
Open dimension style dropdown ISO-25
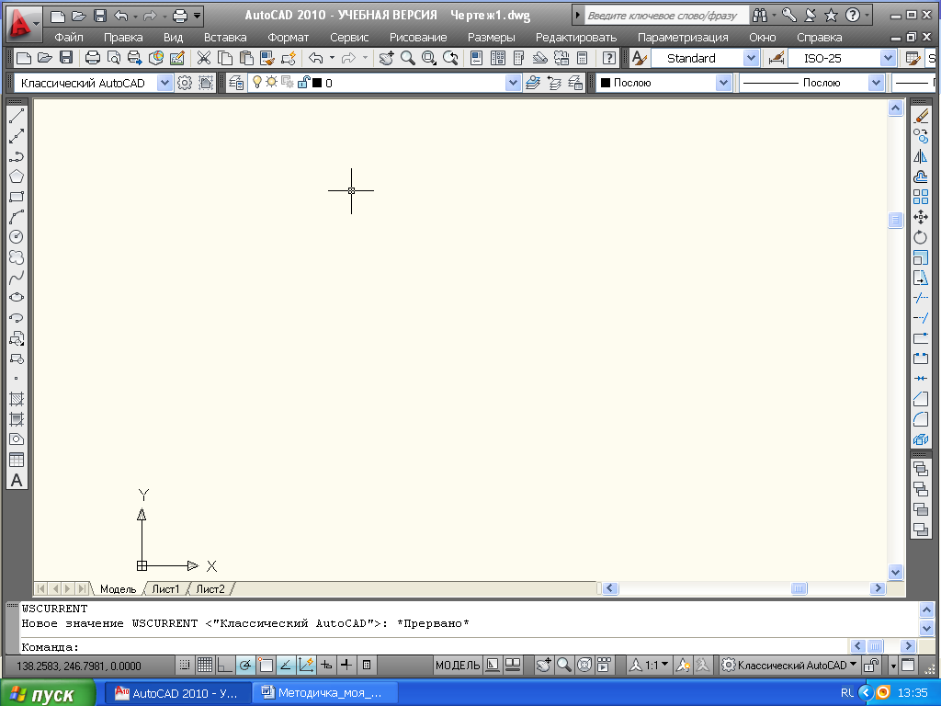point(889,58)
